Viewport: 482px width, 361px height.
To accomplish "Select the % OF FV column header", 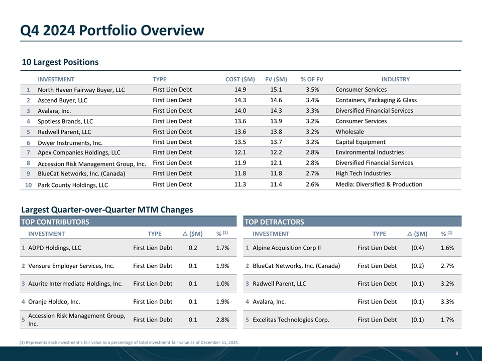I will (311, 79).
